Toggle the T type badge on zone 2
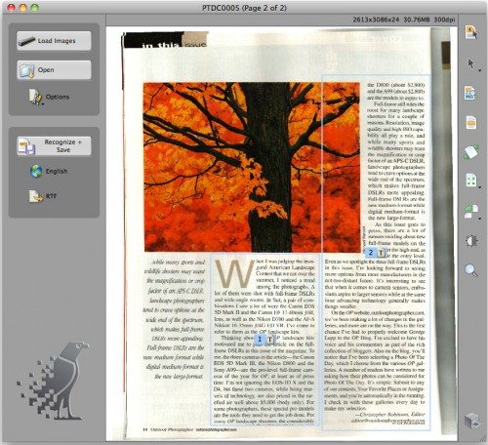This screenshot has width=488, height=445. [x=381, y=253]
